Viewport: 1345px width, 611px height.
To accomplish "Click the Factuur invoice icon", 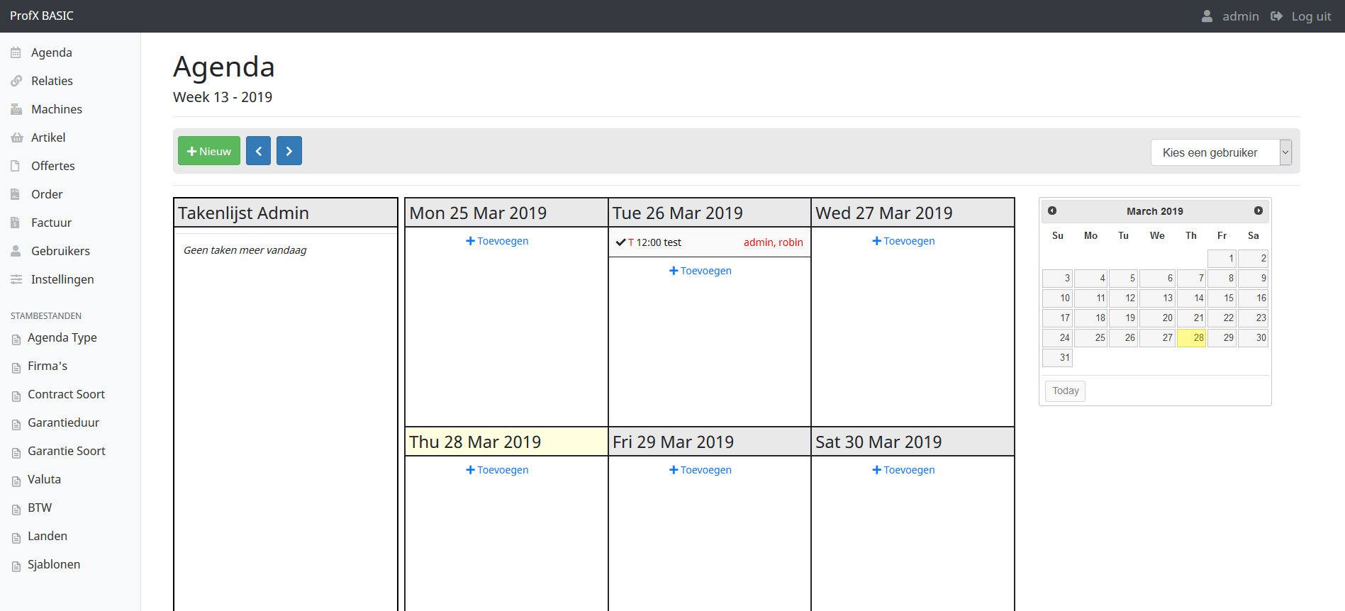I will [x=15, y=223].
